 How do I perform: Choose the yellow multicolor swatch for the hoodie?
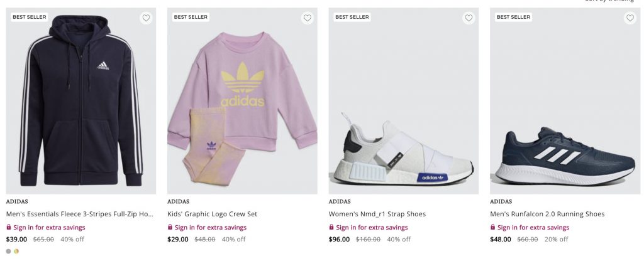pos(16,251)
